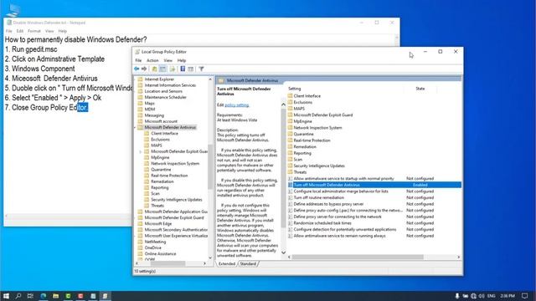Open Task View from the taskbar
The width and height of the screenshot is (536, 301).
pyautogui.click(x=30, y=296)
